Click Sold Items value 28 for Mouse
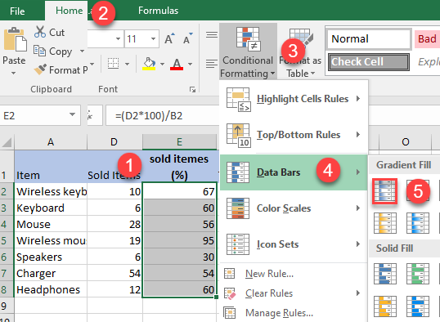The image size is (440, 322). point(114,225)
